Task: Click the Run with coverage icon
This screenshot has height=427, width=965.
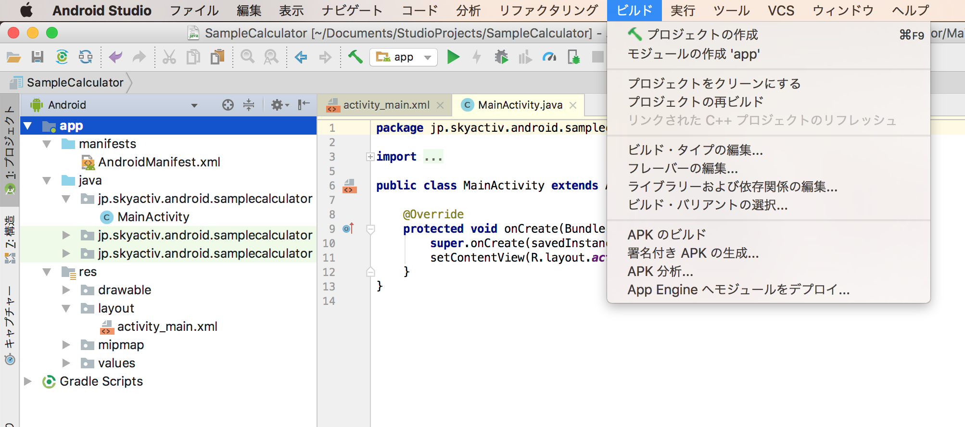Action: (525, 57)
